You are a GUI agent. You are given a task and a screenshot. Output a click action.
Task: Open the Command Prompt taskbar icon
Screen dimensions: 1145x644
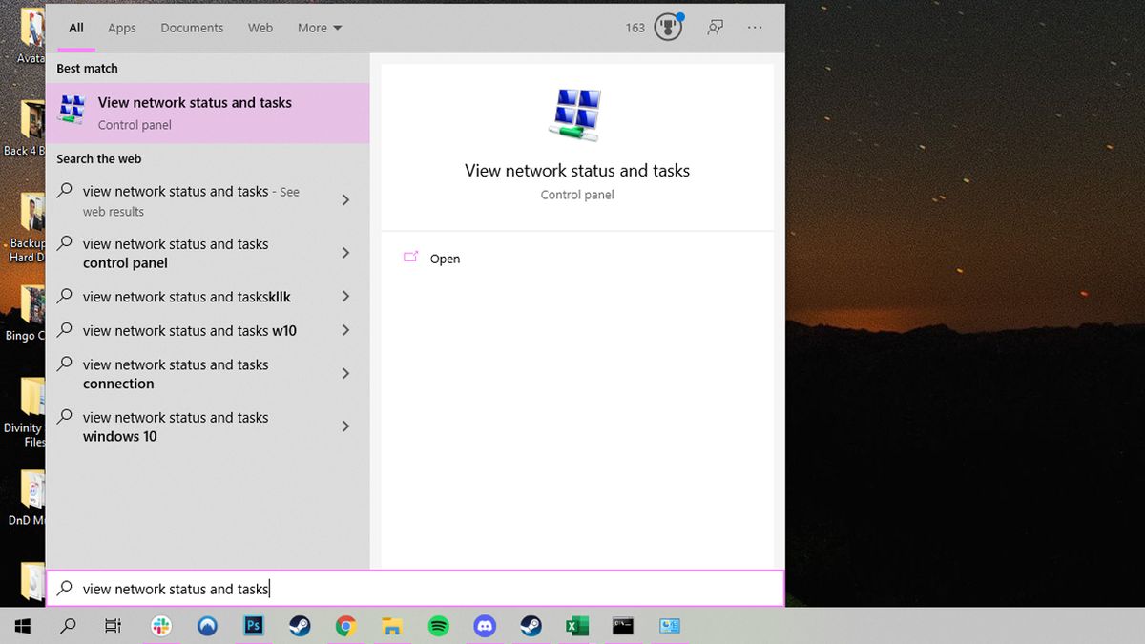tap(623, 626)
